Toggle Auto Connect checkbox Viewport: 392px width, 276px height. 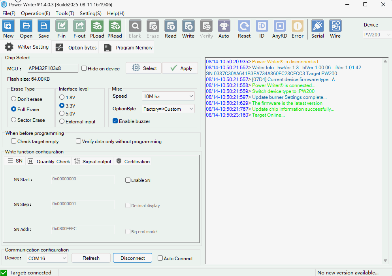(160, 258)
